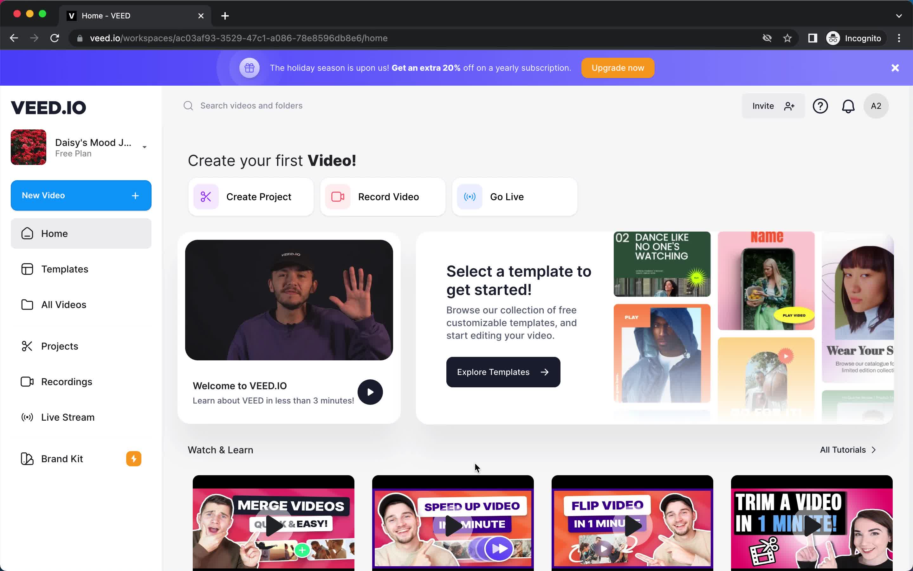Navigate to All Videos section
The width and height of the screenshot is (913, 571).
coord(64,304)
